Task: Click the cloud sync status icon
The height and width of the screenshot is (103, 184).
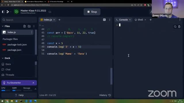Action: click(50, 12)
